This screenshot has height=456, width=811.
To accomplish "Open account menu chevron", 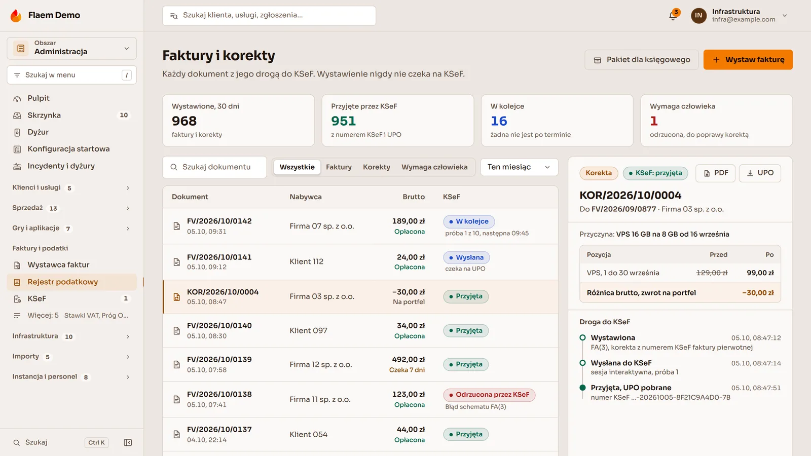I will (x=785, y=16).
